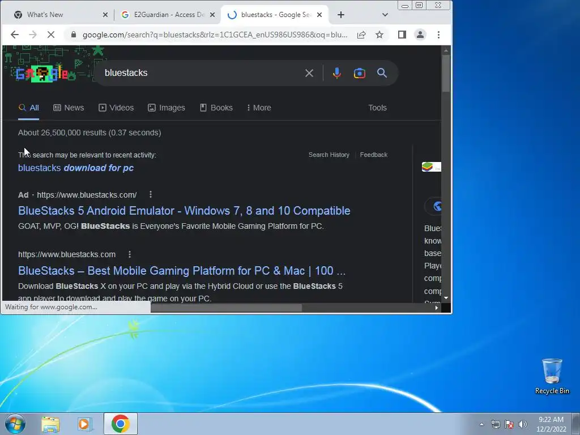Stop loading the page with the X button
The width and height of the screenshot is (580, 435).
51,35
